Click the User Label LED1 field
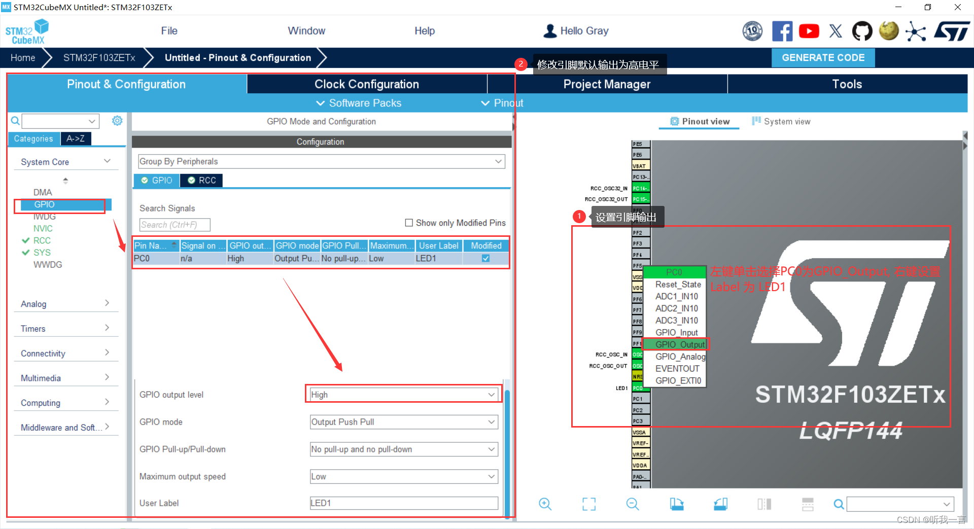974x529 pixels. point(404,503)
